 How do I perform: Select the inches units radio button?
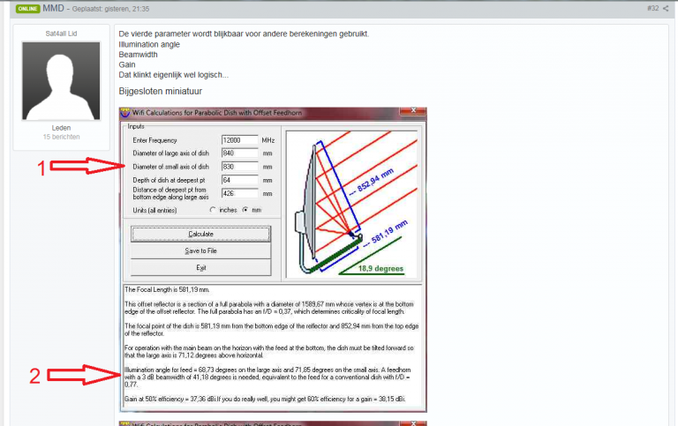(x=213, y=209)
